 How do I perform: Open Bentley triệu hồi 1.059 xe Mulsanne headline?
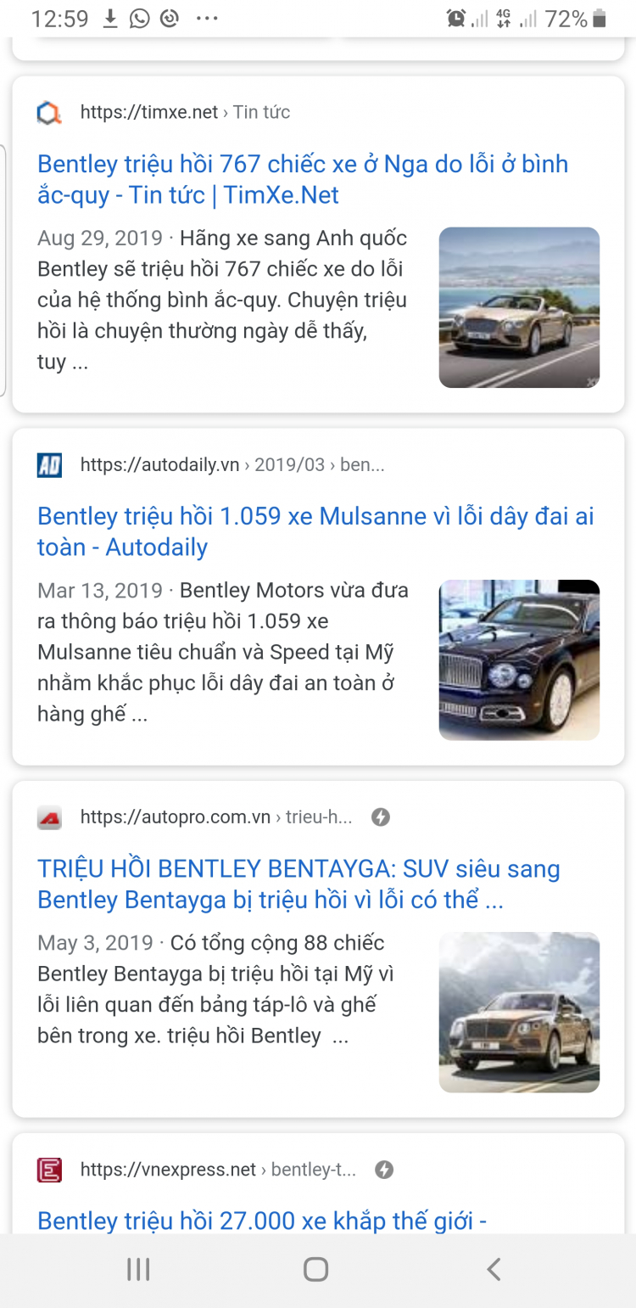coord(315,531)
